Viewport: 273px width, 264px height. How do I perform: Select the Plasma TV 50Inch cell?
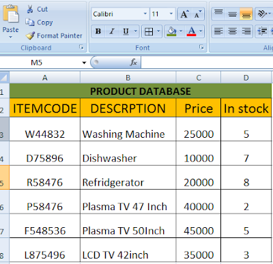tap(128, 226)
